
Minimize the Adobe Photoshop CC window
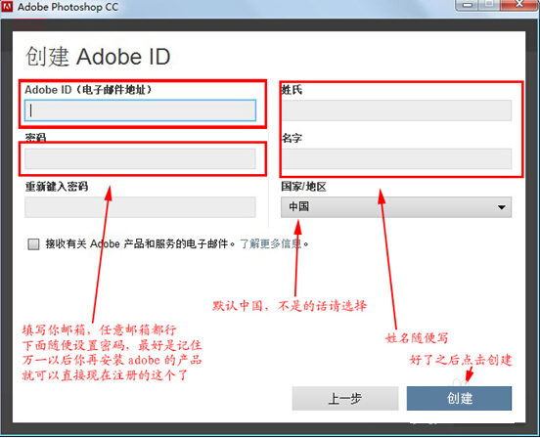pyautogui.click(x=468, y=5)
